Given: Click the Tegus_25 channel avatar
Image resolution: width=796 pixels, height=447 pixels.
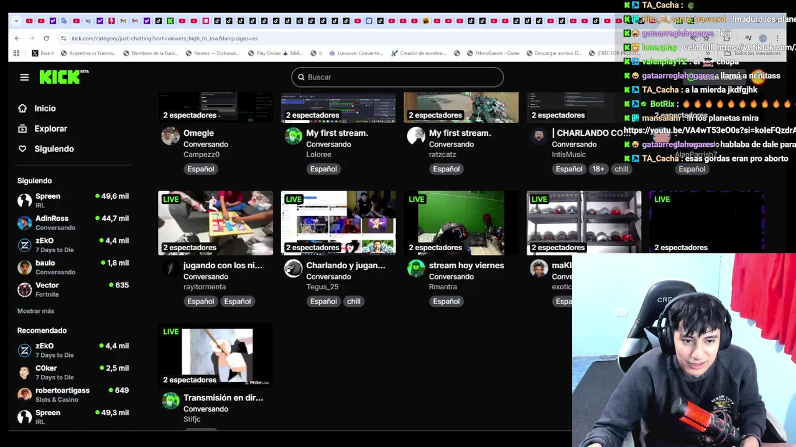Looking at the screenshot, I should (x=293, y=268).
